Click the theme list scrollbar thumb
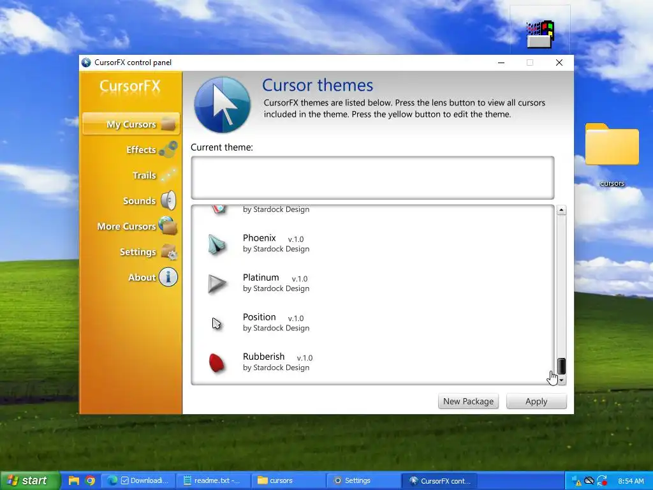 point(561,366)
